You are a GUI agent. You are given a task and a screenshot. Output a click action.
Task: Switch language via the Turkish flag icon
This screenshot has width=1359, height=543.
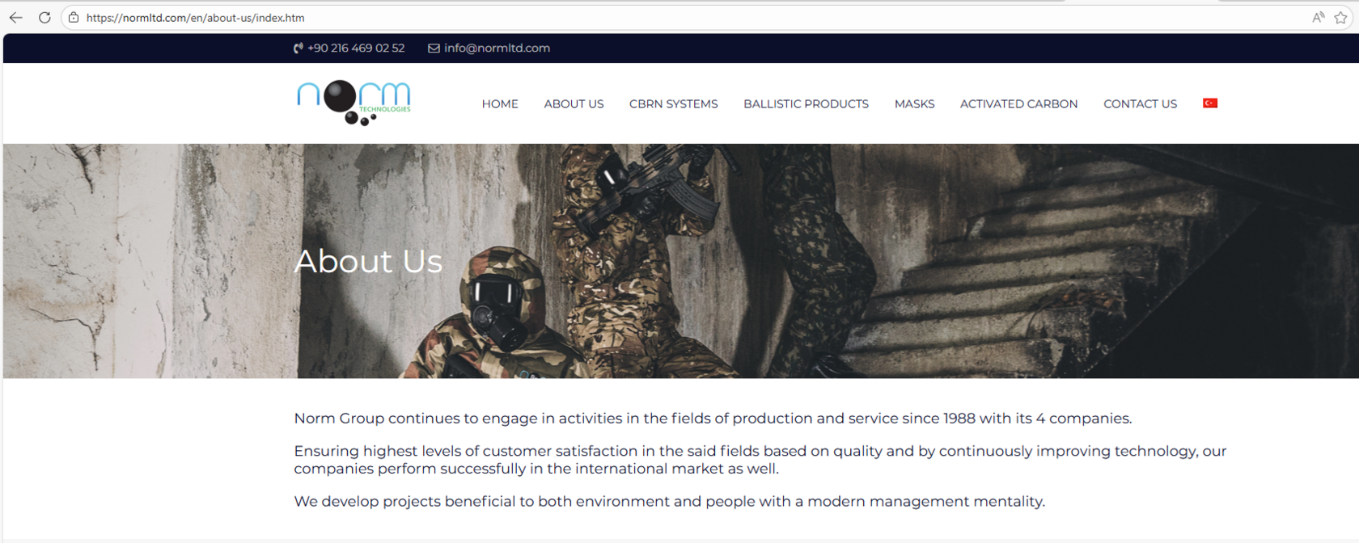point(1210,103)
